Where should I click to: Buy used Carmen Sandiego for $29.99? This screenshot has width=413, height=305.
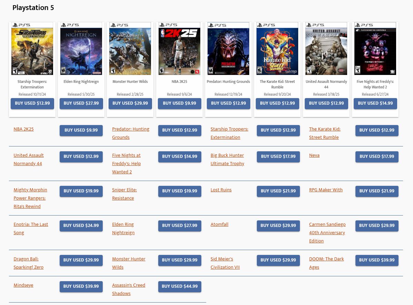377,226
